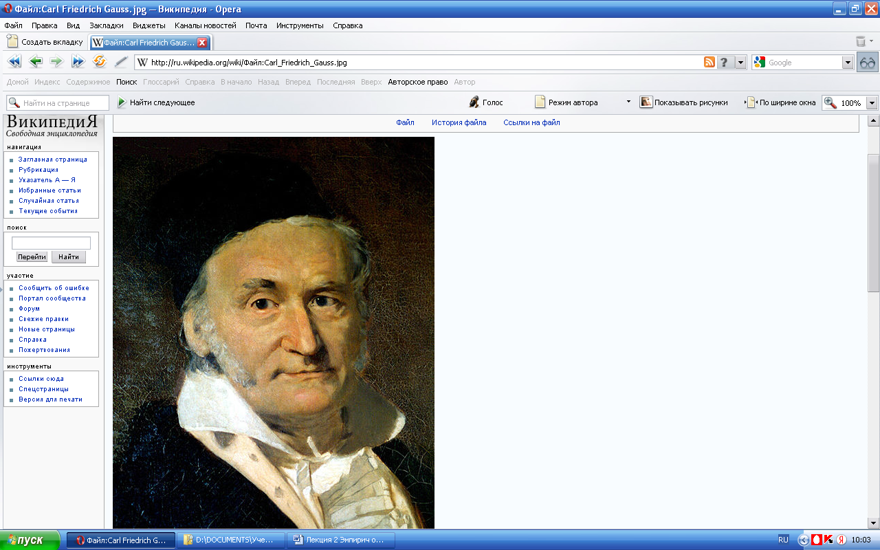
Task: Create a new tab via Создать вкладку
Action: 45,42
